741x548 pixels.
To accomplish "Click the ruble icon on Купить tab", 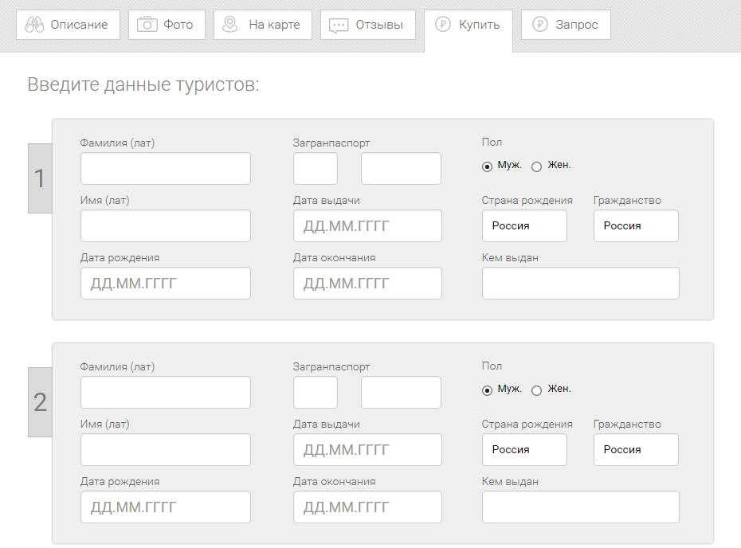I will (443, 24).
